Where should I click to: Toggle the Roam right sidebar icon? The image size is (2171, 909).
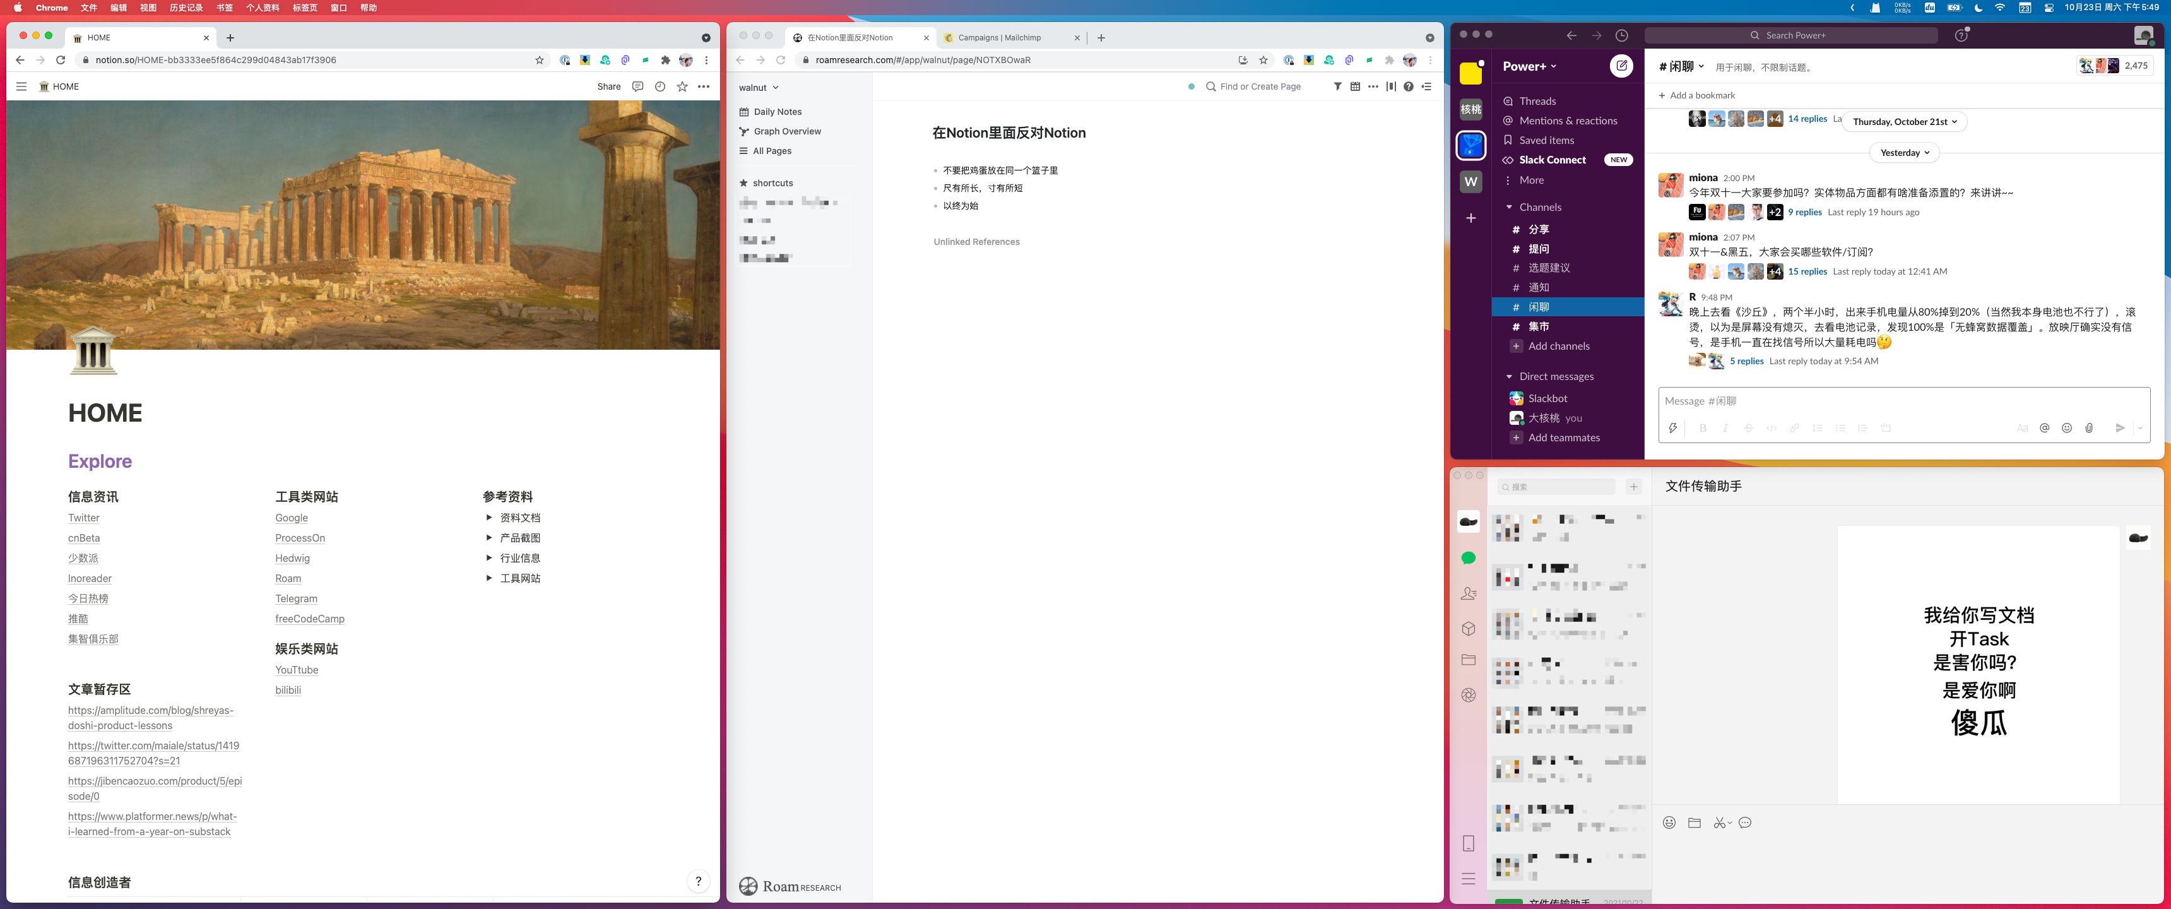1426,86
